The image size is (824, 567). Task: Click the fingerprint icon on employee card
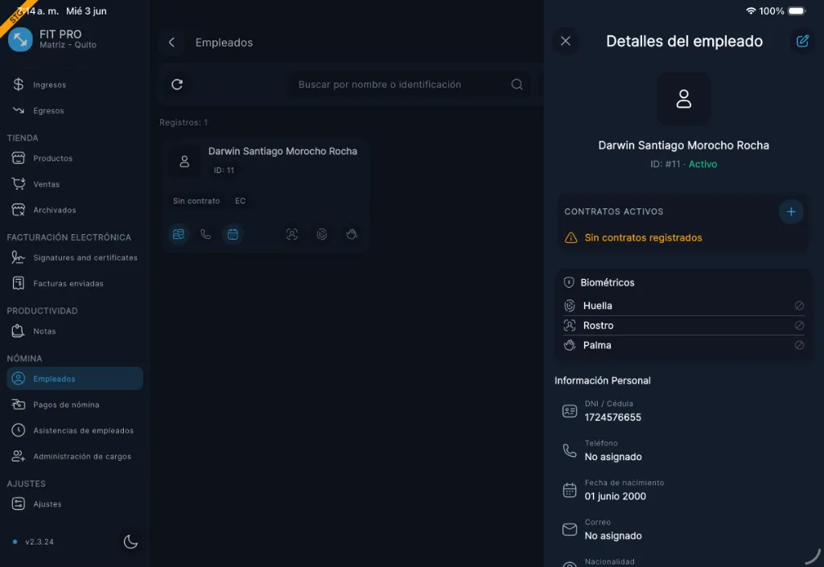[x=322, y=234]
